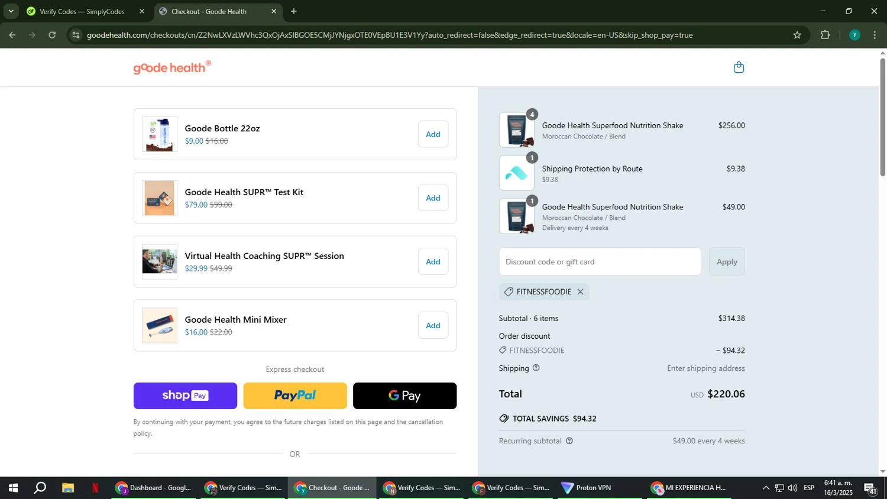887x499 pixels.
Task: Select the Checkout - Goode Health tab
Action: (218, 11)
